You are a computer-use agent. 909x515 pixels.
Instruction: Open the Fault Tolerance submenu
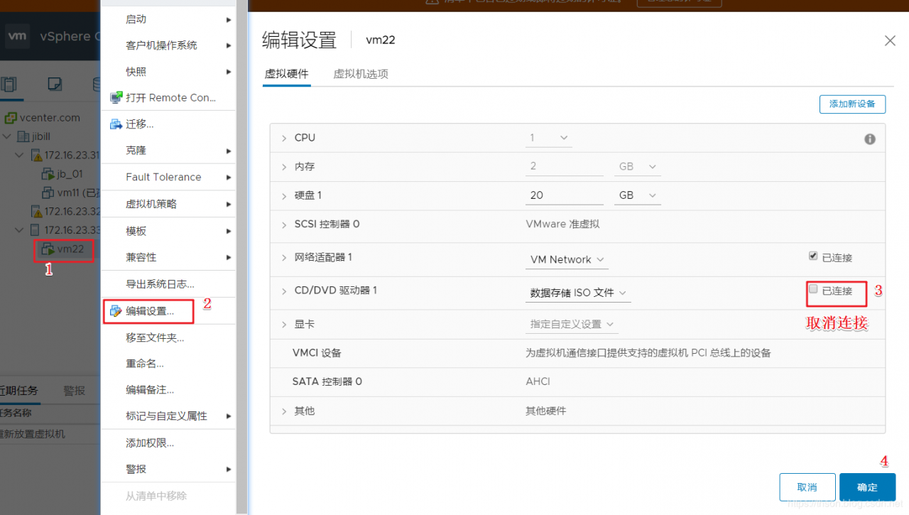click(x=168, y=177)
